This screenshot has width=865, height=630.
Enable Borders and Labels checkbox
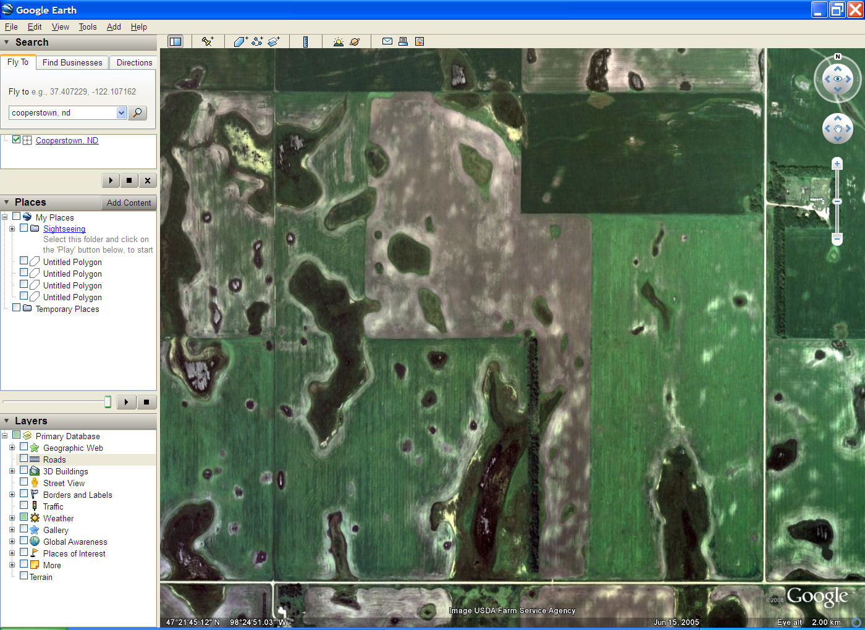(x=23, y=494)
